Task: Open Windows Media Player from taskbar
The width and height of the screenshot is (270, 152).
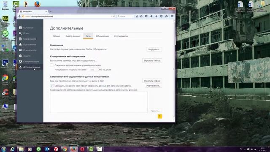Action: (x=30, y=149)
